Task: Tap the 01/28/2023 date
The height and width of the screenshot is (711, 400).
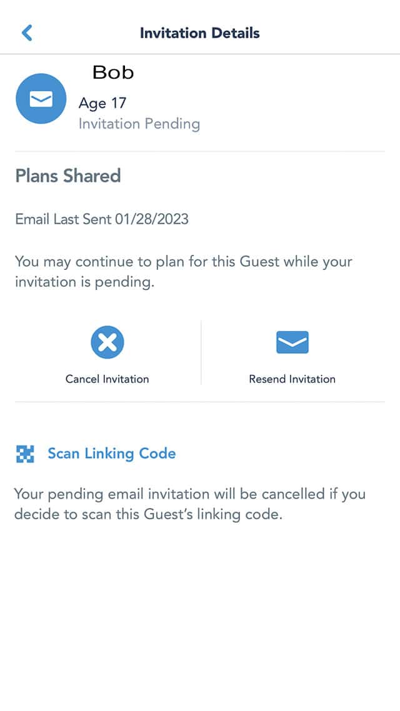Action: click(x=151, y=219)
